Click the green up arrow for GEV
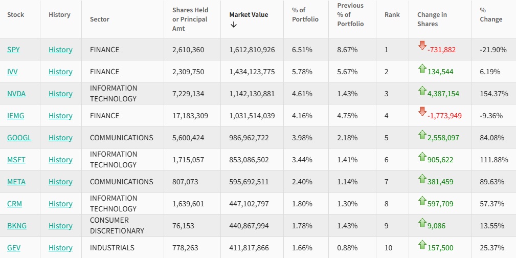This screenshot has width=516, height=258. (422, 244)
